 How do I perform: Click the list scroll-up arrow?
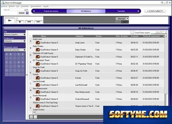tap(166, 36)
